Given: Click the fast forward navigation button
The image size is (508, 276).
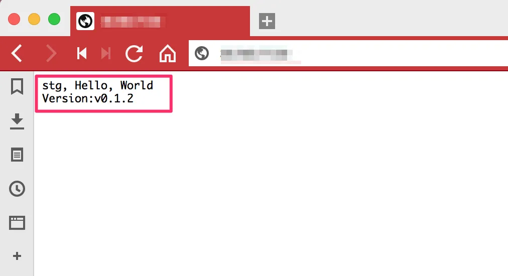Looking at the screenshot, I should (106, 54).
